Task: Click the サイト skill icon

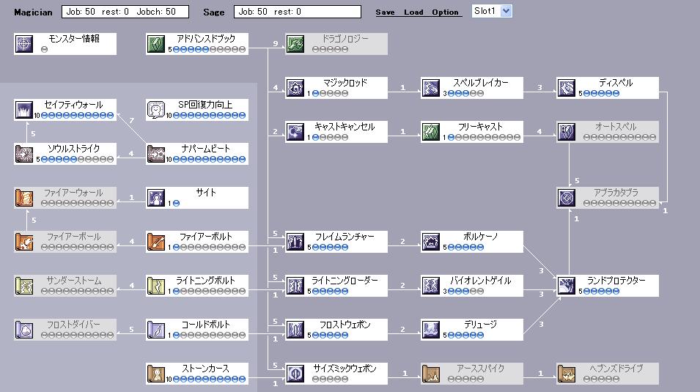Action: click(x=156, y=198)
